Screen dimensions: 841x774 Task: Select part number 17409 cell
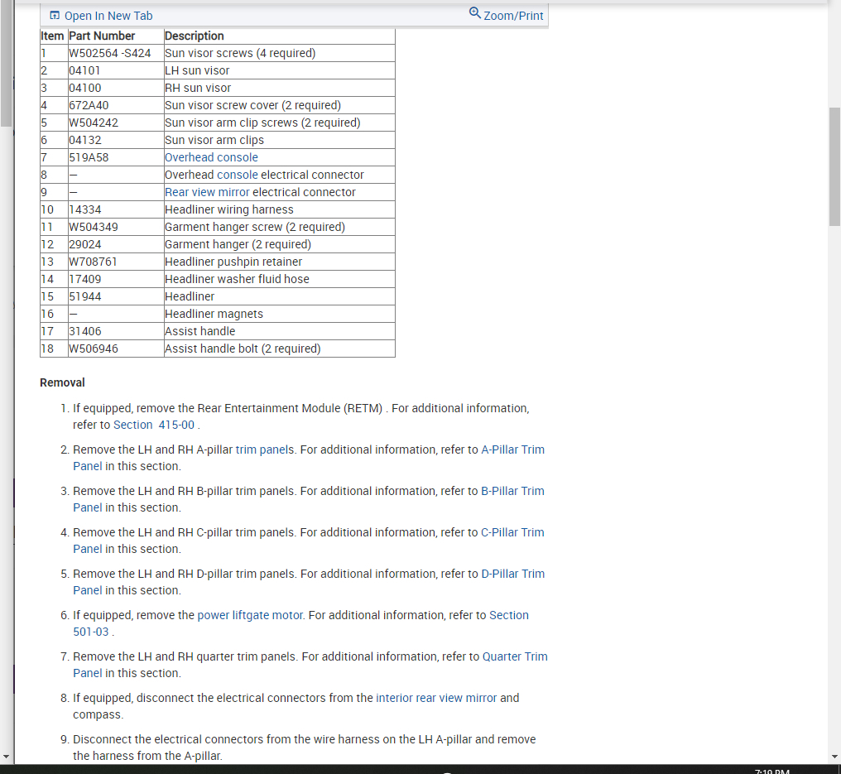click(x=116, y=279)
